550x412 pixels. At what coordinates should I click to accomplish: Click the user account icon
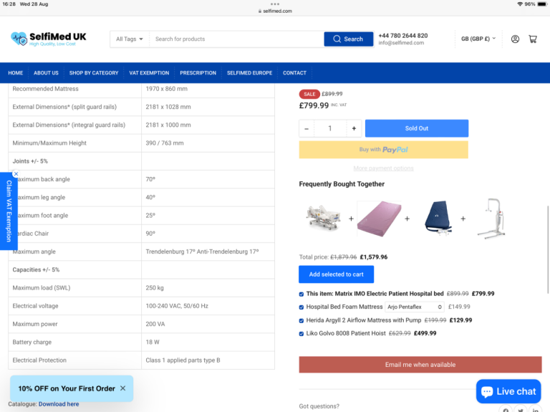point(515,39)
